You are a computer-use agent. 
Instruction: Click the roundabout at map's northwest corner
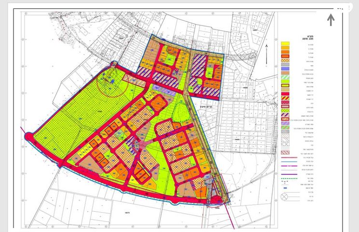tap(114, 64)
